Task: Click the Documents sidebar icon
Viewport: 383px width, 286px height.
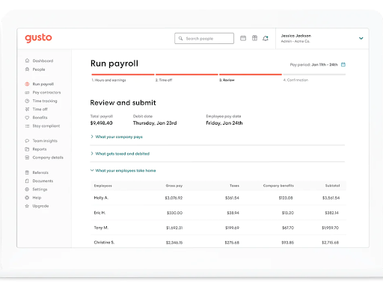Action: 27,181
